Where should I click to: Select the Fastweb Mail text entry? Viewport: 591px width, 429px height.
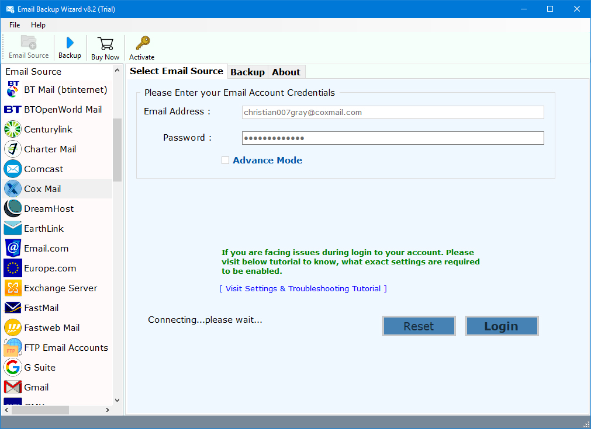coord(52,328)
